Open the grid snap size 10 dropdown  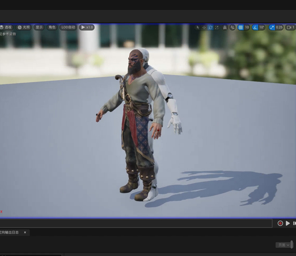pos(247,28)
